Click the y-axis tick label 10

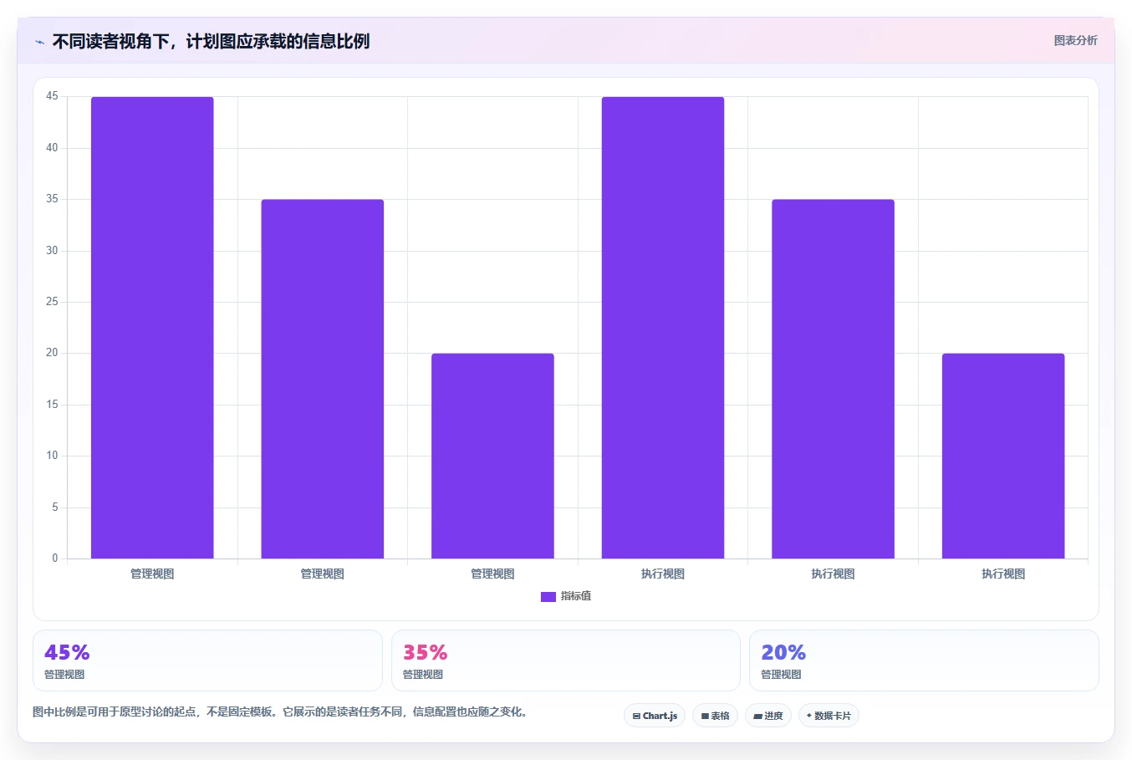[53, 456]
